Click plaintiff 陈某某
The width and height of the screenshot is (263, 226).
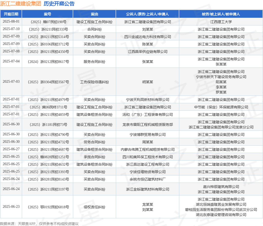tap(148, 44)
